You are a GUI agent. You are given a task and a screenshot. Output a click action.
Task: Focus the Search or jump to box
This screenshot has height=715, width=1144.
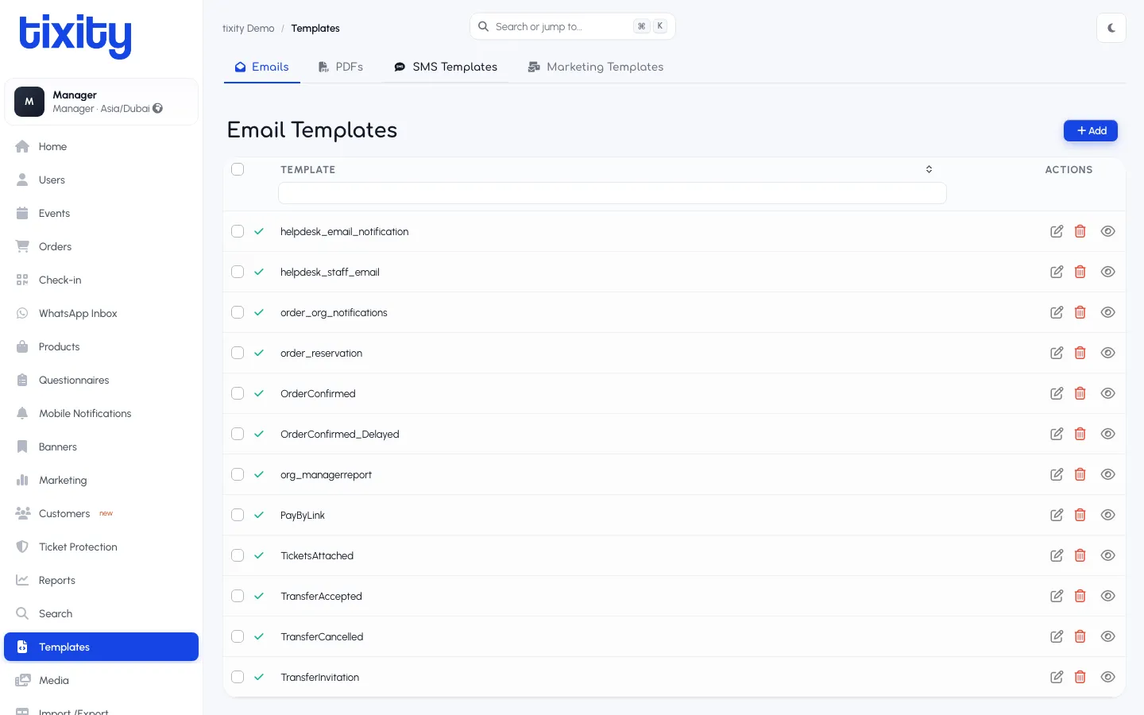(x=573, y=26)
